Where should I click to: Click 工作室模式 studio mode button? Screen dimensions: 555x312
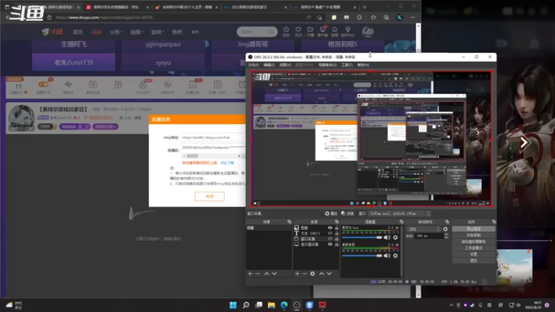click(x=474, y=248)
